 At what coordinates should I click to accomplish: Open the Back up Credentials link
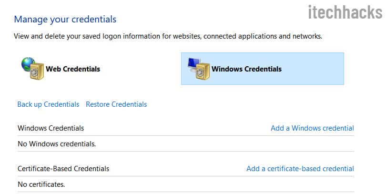48,104
